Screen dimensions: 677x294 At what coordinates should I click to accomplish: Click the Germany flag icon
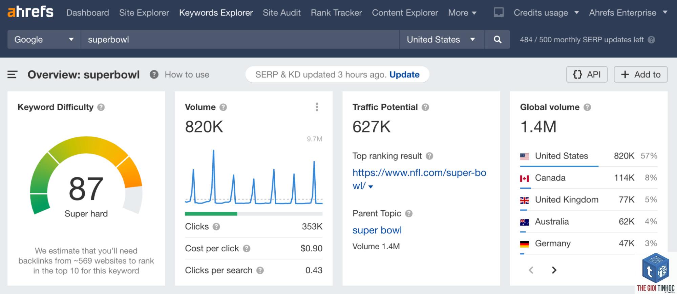(x=524, y=244)
